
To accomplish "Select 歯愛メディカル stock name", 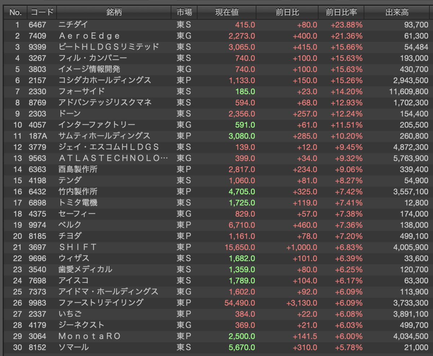I will (x=85, y=269).
